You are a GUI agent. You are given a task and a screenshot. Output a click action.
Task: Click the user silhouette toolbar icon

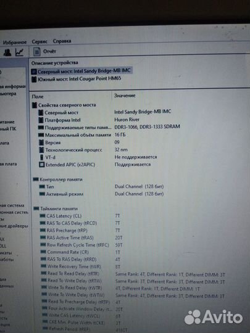pyautogui.click(x=7, y=52)
